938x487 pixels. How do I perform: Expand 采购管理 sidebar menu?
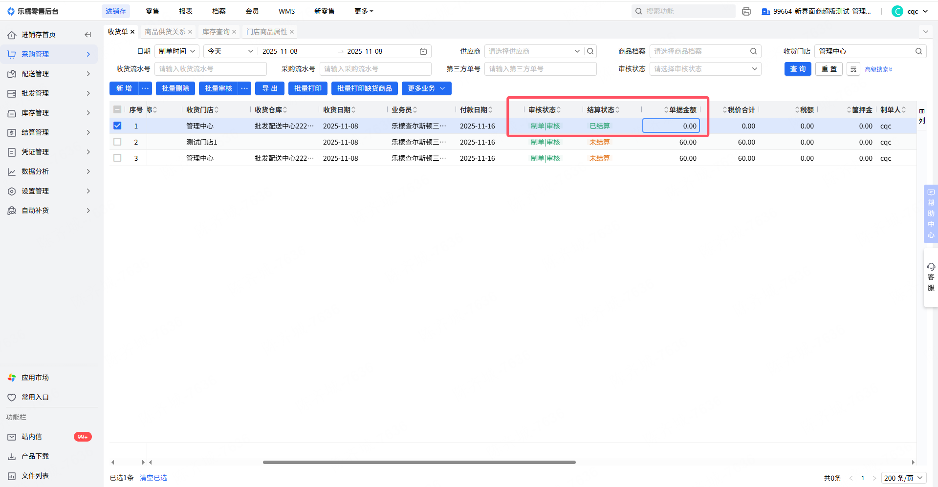49,54
